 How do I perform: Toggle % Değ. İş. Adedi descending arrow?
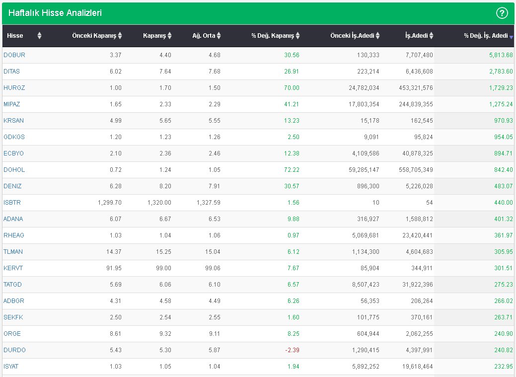tap(511, 37)
